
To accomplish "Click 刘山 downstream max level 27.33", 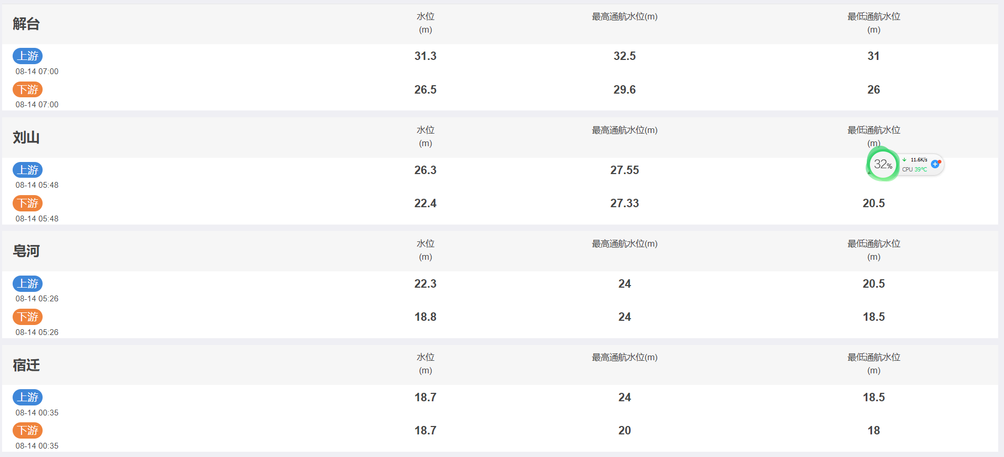I will point(625,203).
